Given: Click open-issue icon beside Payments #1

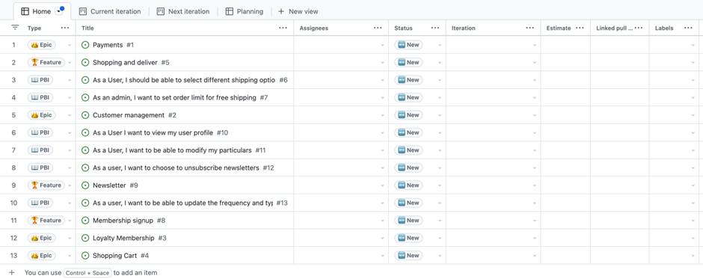Looking at the screenshot, I should pyautogui.click(x=85, y=45).
